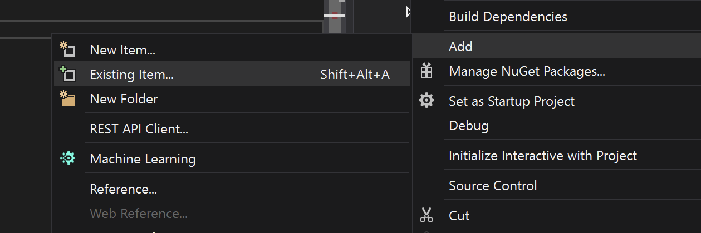Click the New Folder icon
Image resolution: width=701 pixels, height=233 pixels.
[67, 98]
